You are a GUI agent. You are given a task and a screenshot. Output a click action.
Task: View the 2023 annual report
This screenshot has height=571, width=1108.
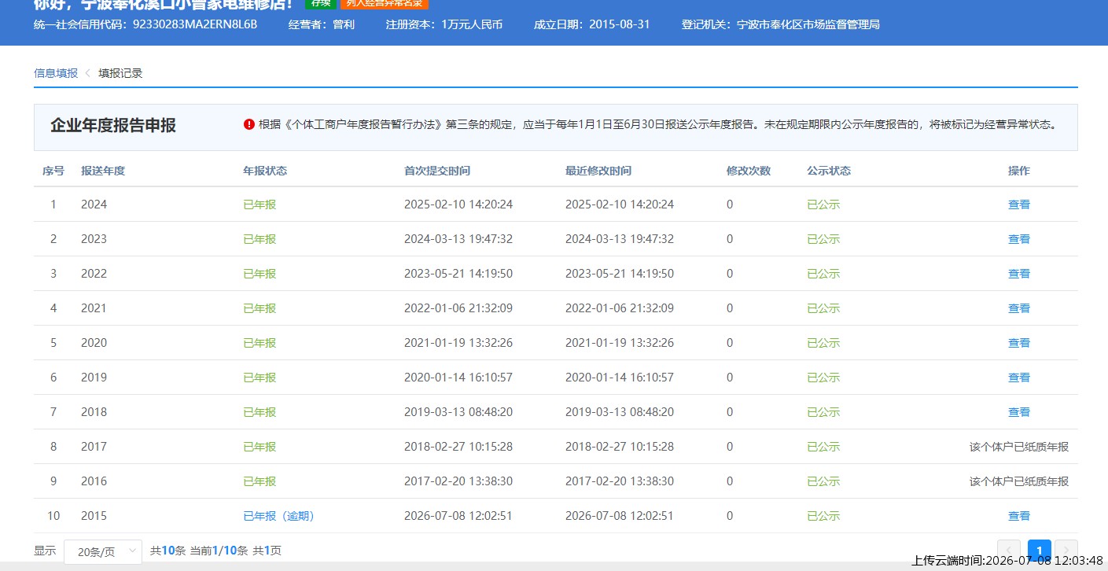[1019, 239]
